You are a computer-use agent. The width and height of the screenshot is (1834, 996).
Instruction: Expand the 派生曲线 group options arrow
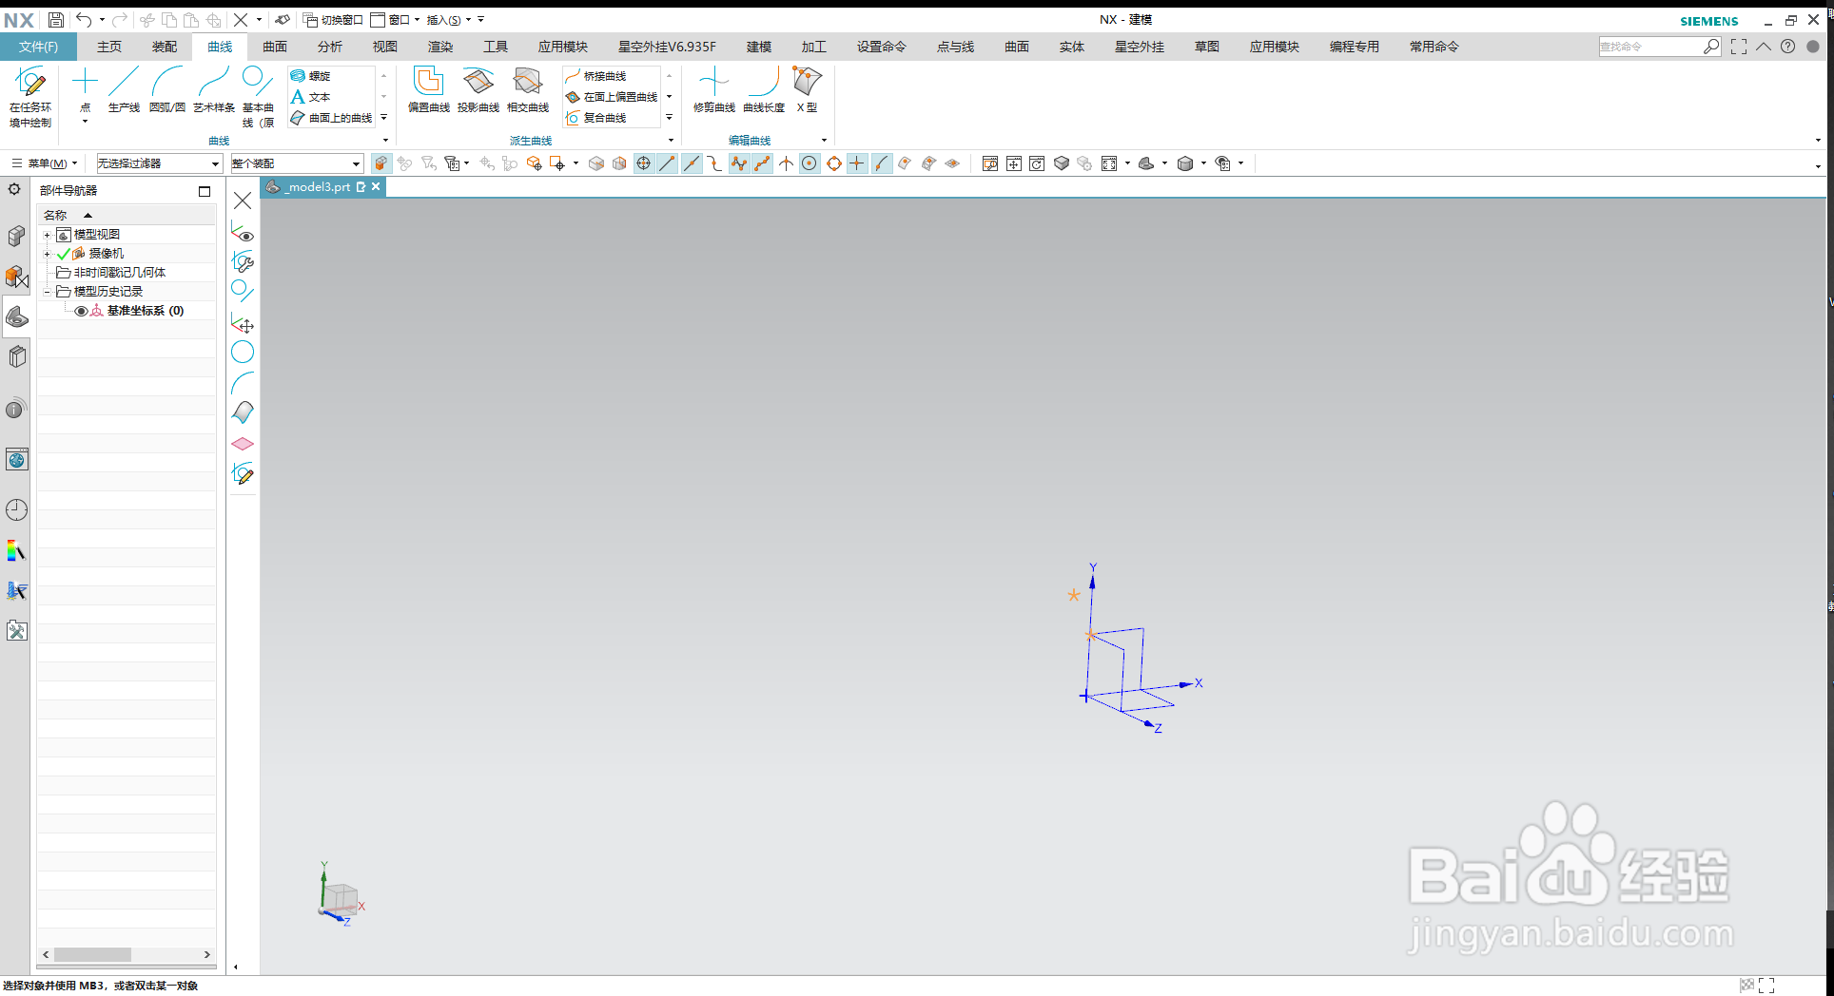point(671,141)
